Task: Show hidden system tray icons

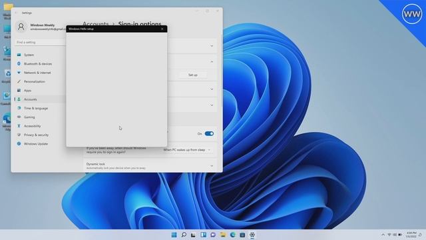Action: point(383,235)
